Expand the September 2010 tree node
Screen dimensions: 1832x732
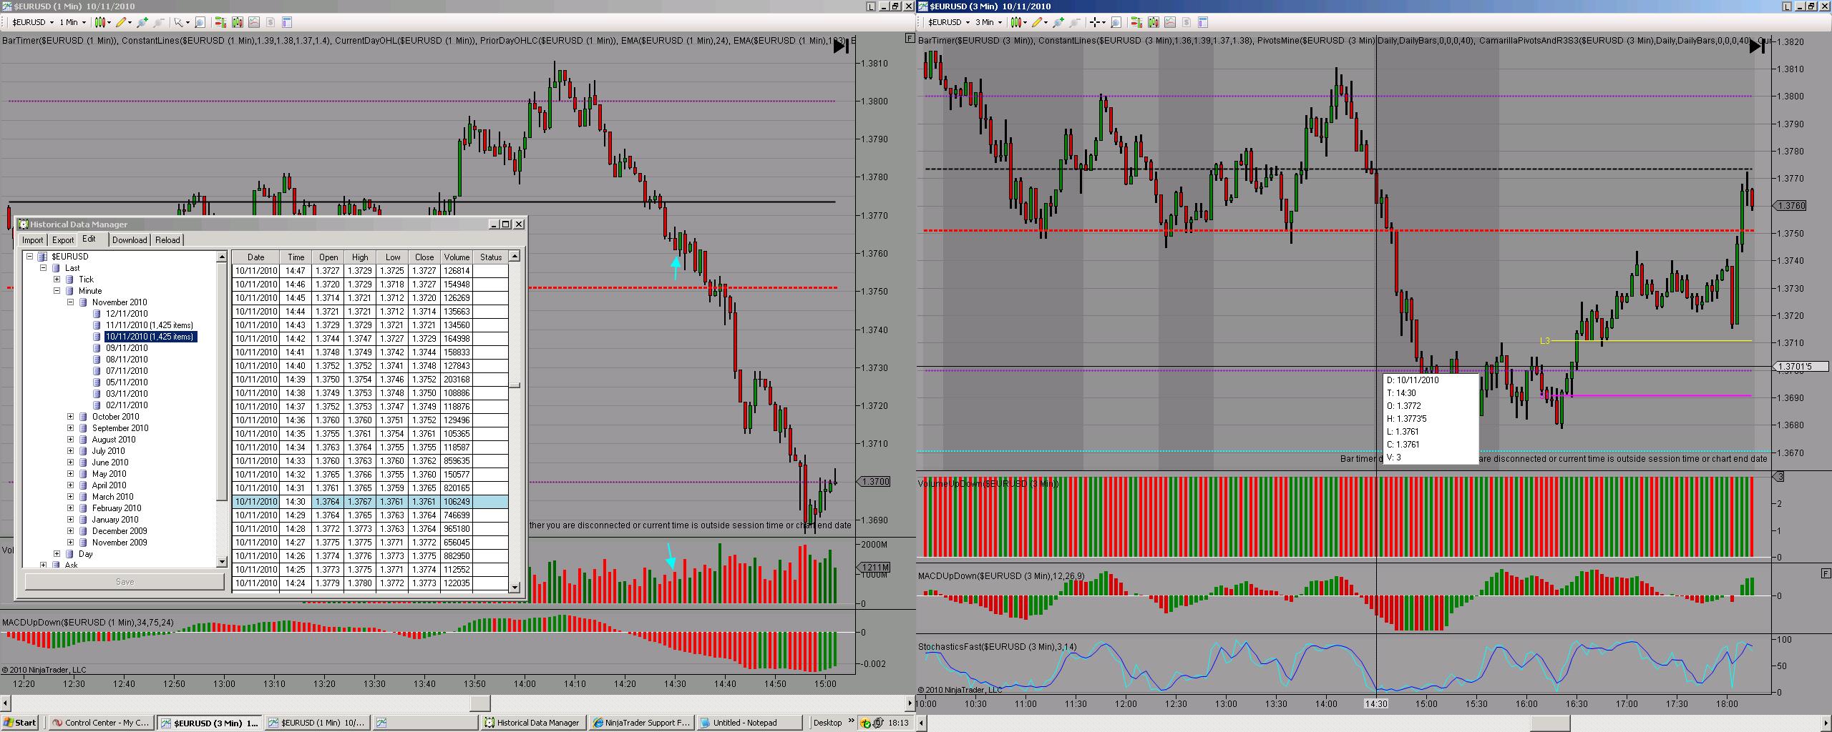(x=70, y=428)
